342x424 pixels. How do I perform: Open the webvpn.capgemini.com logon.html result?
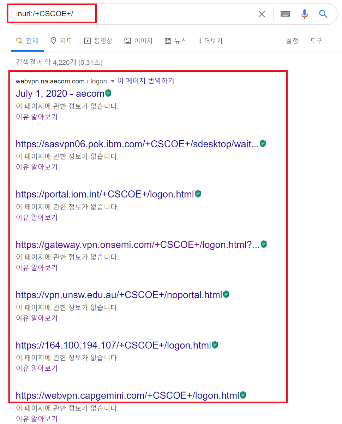pos(127,395)
